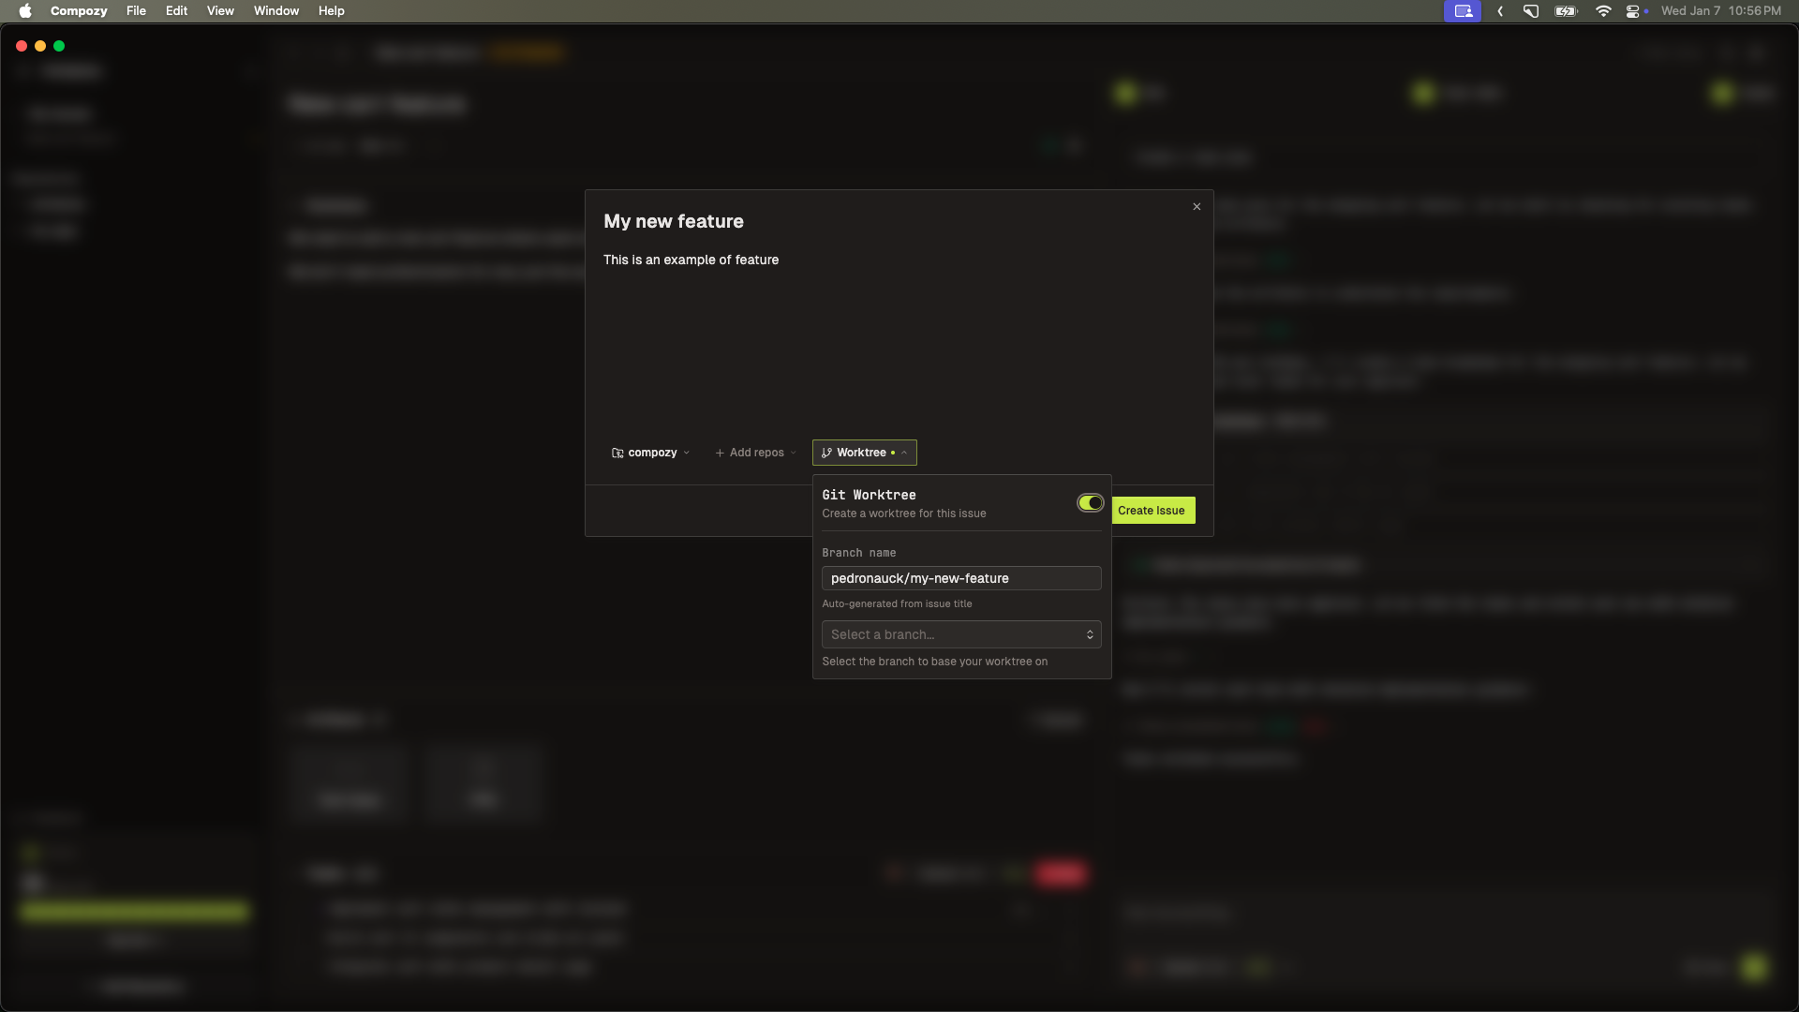Collapse the Worktree panel with its chevron

[903, 453]
